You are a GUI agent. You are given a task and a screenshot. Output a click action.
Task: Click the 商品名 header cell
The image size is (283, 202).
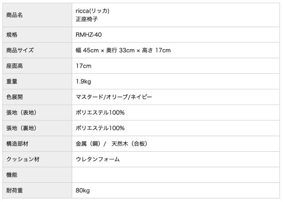click(x=15, y=15)
